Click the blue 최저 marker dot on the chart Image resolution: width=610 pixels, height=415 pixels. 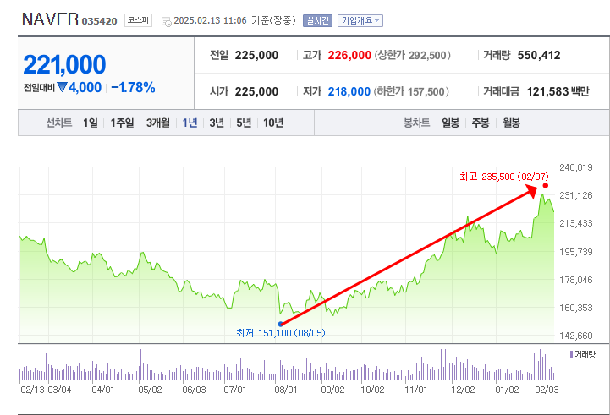pyautogui.click(x=280, y=324)
